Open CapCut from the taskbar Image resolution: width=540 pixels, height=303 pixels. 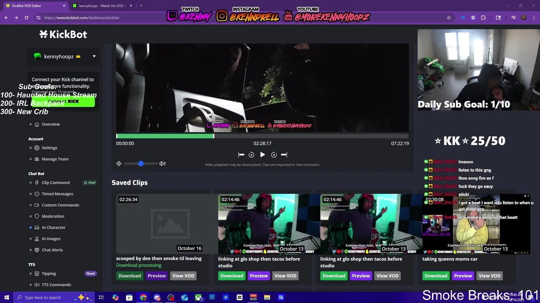[240, 298]
